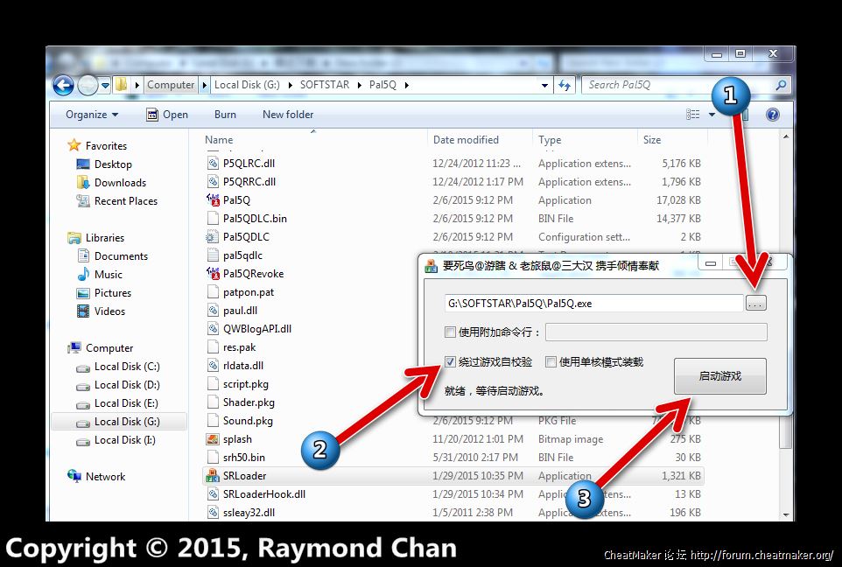Click the browse "..." button for game path
842x567 pixels.
coord(756,303)
